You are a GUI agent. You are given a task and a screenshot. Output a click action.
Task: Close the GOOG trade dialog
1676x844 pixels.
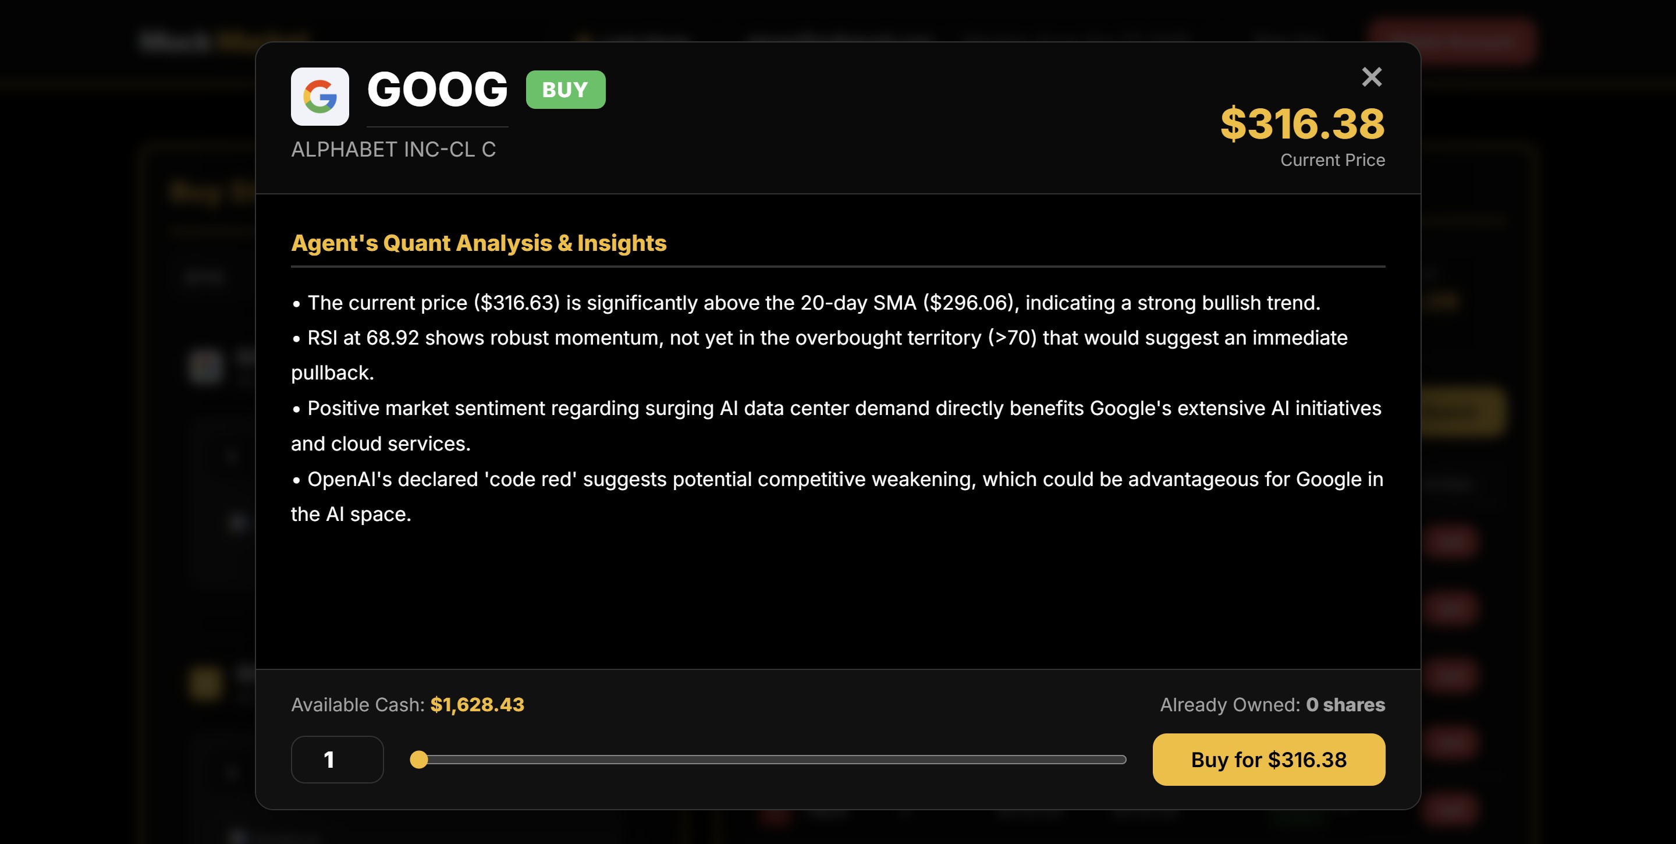1372,77
